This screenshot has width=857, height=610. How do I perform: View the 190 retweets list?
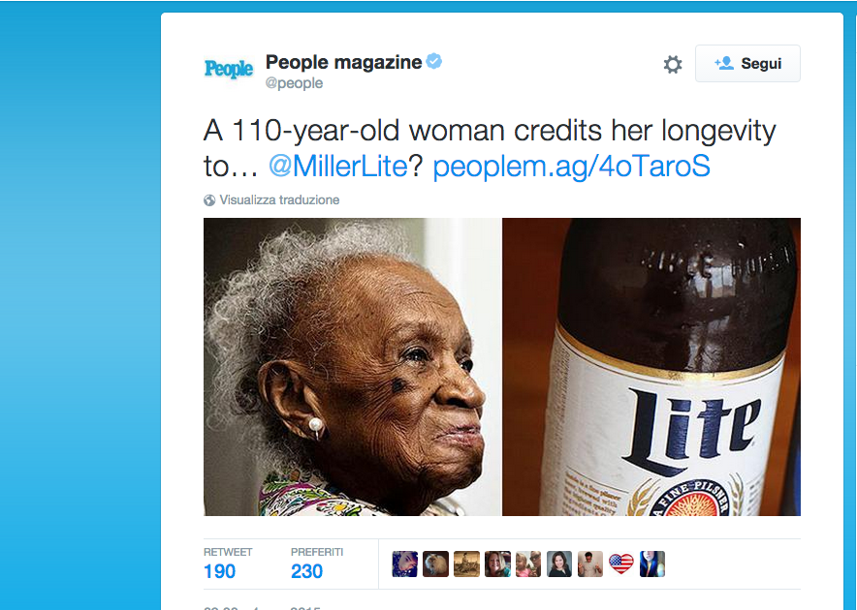(228, 564)
